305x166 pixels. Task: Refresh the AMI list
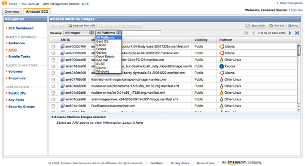click(277, 26)
